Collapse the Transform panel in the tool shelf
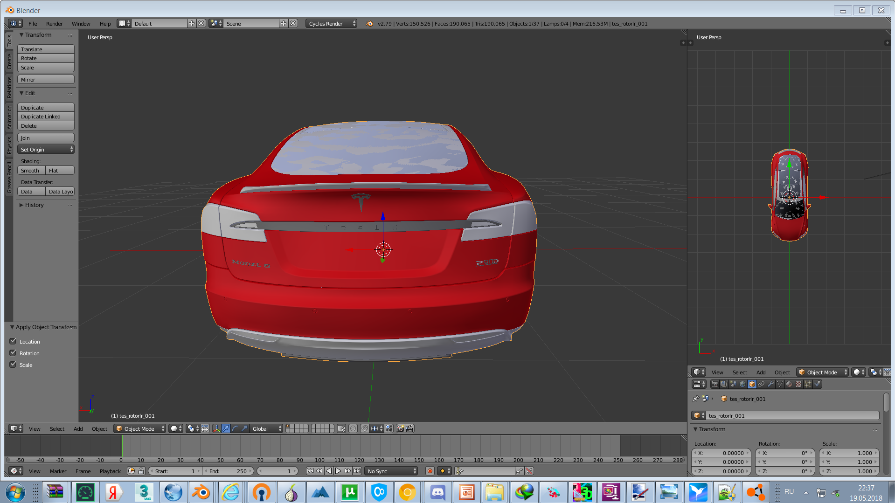Screen dimensions: 895x503 point(21,35)
